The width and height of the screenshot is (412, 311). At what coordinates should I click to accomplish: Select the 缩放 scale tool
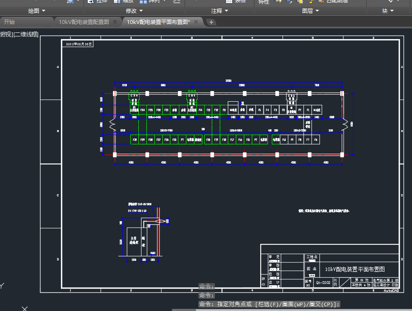[124, 1]
